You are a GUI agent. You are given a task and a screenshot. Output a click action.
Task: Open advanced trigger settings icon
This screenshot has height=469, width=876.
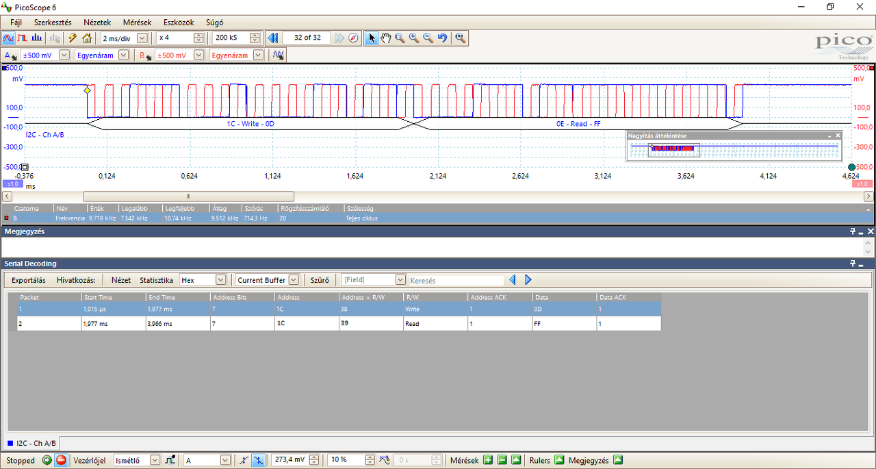171,460
